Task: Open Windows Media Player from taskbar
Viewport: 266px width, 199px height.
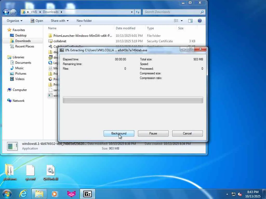Action: point(55,194)
